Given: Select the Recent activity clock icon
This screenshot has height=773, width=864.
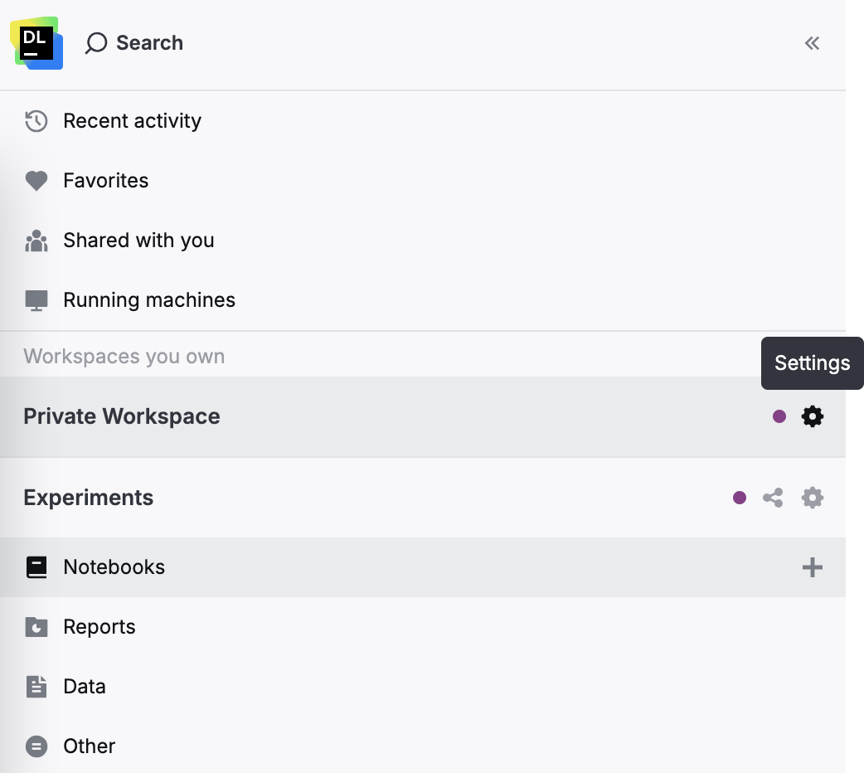Looking at the screenshot, I should point(36,121).
